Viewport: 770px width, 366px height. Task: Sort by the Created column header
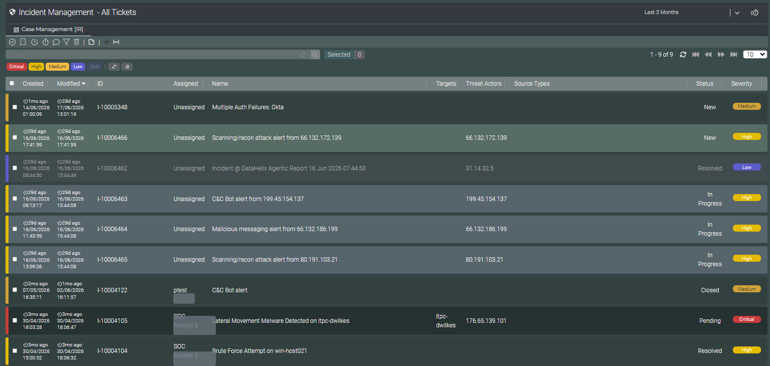coord(33,84)
